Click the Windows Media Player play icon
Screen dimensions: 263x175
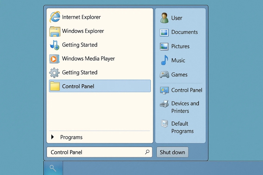54,59
